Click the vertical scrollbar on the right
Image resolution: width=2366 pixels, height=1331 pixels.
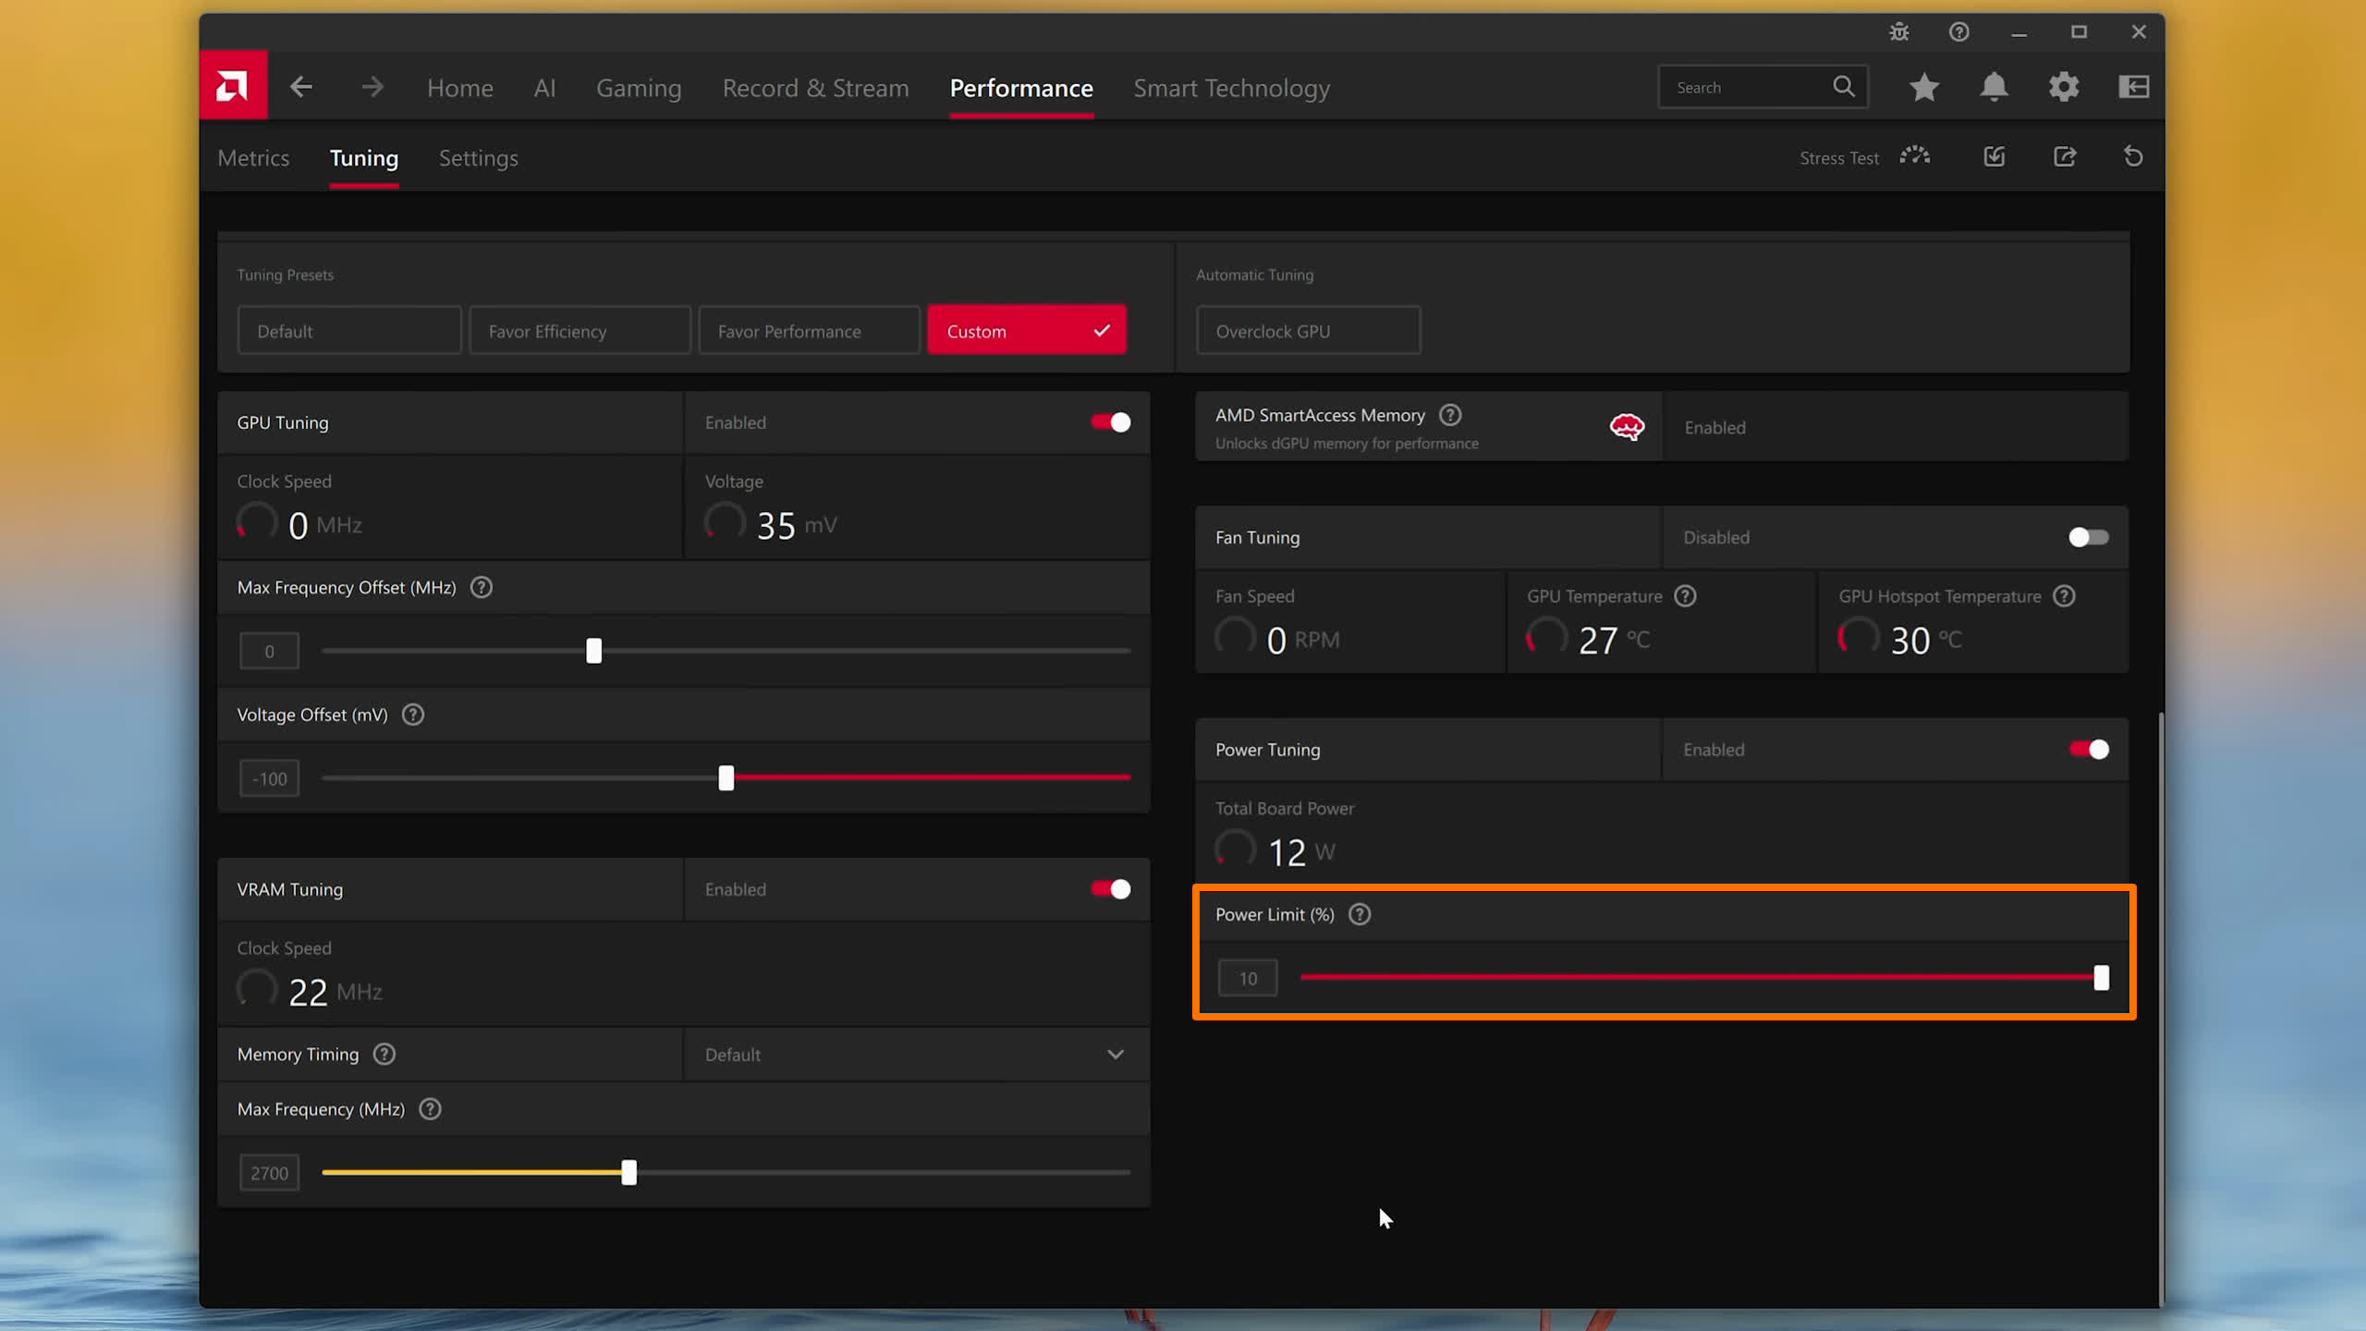2160,1007
